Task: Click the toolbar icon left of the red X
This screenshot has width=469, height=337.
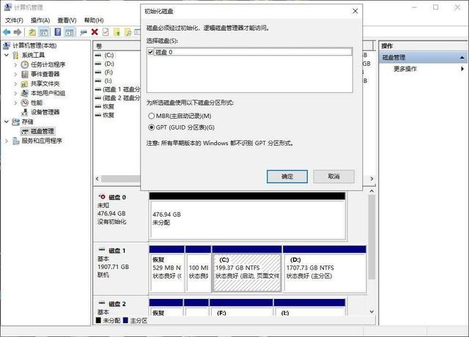Action: 84,32
